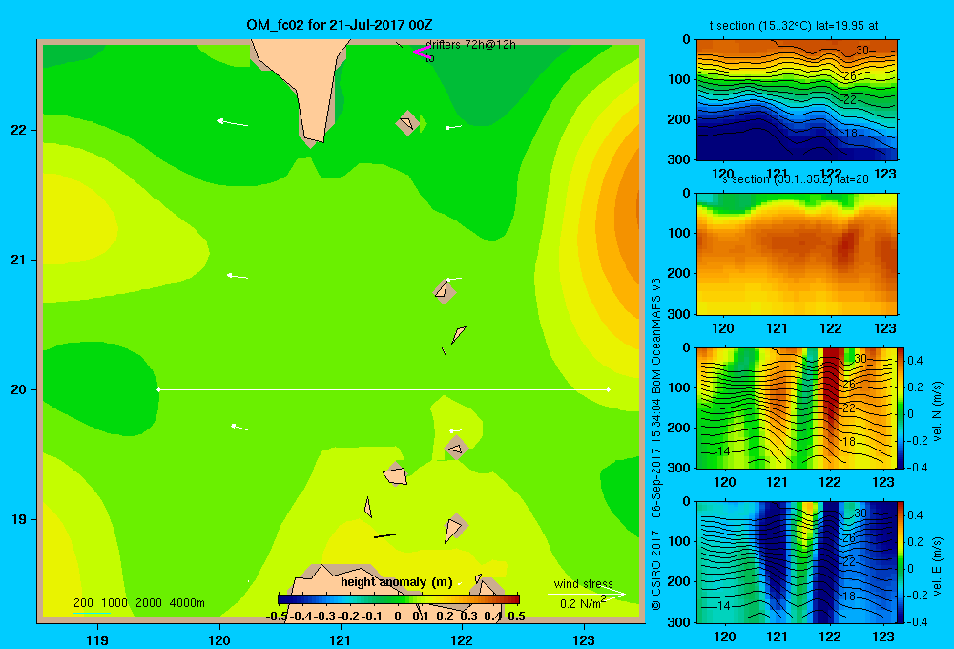Image resolution: width=954 pixels, height=649 pixels.
Task: Click the vel. E vertical color scale
Action: (902, 562)
